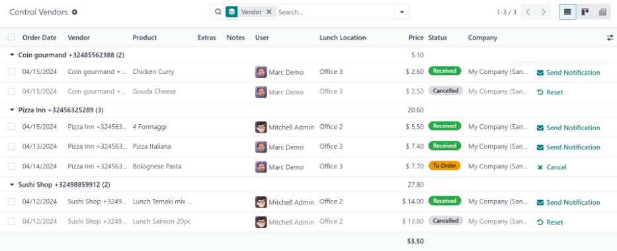Screen dimensions: 617x251
Task: Cancel the Bolognese Pasta order
Action: pos(552,167)
